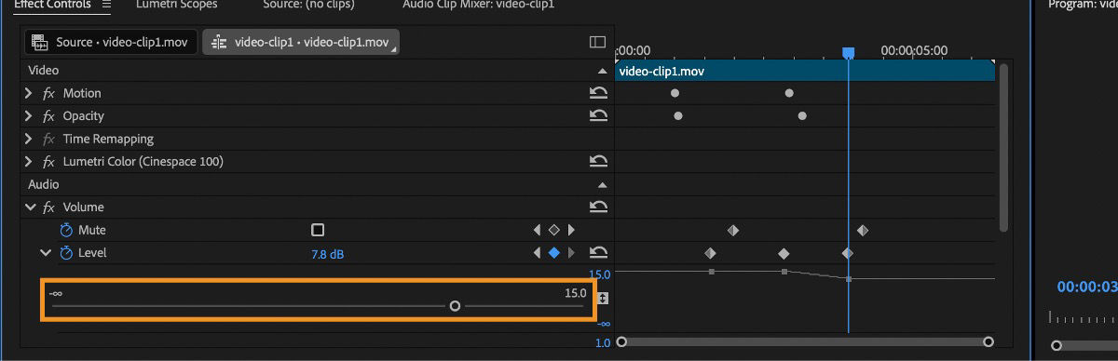Toggle the Lumetri Color fx switch
The height and width of the screenshot is (361, 1118).
[x=49, y=162]
